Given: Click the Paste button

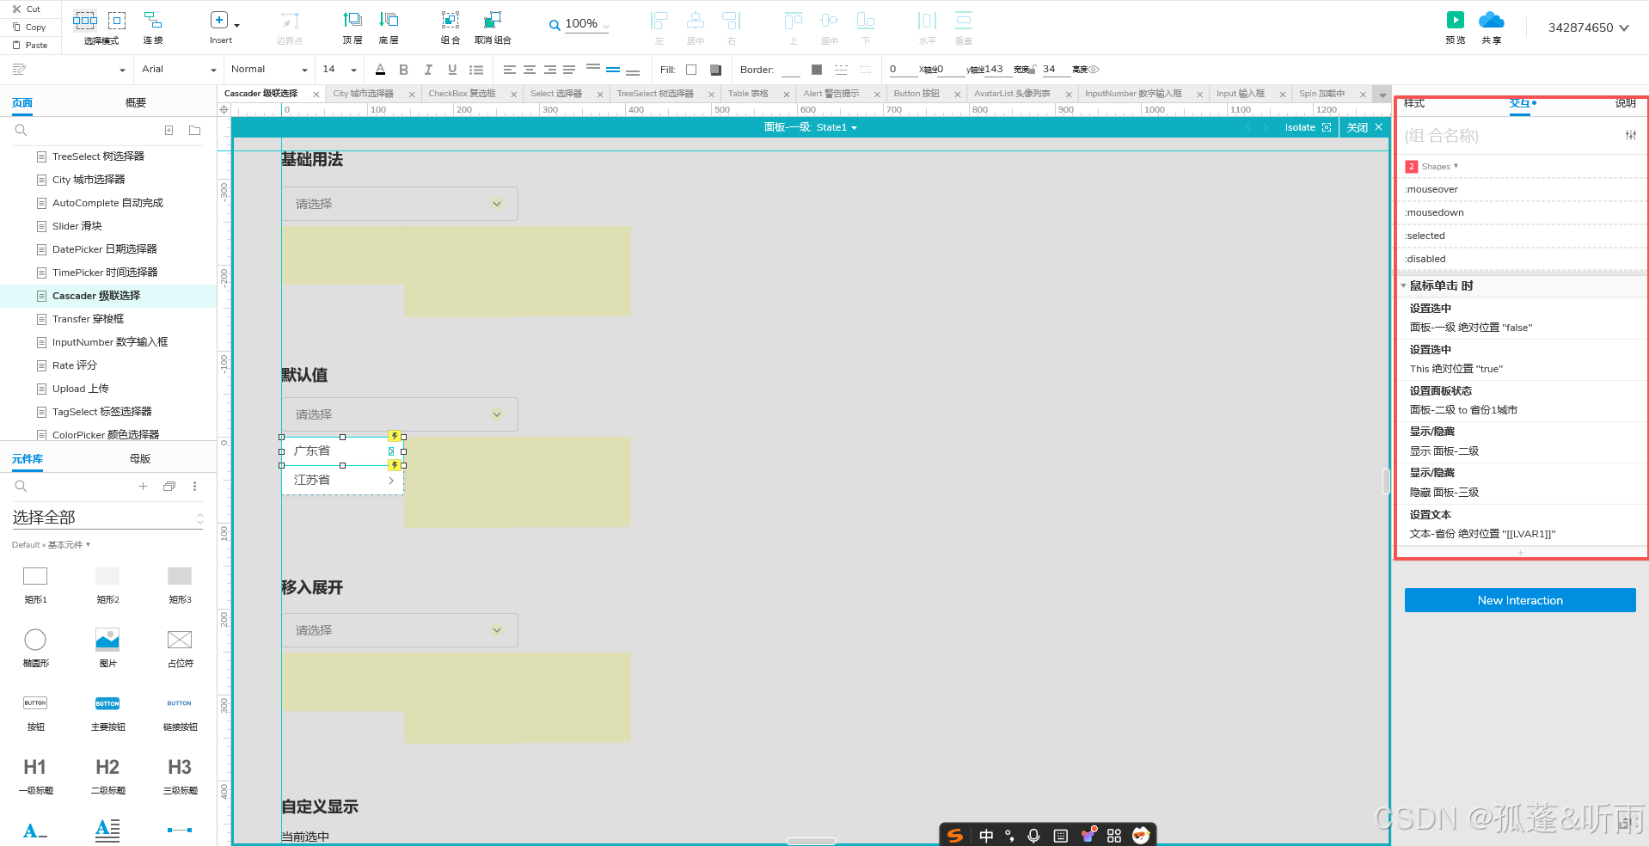Looking at the screenshot, I should click(x=29, y=45).
